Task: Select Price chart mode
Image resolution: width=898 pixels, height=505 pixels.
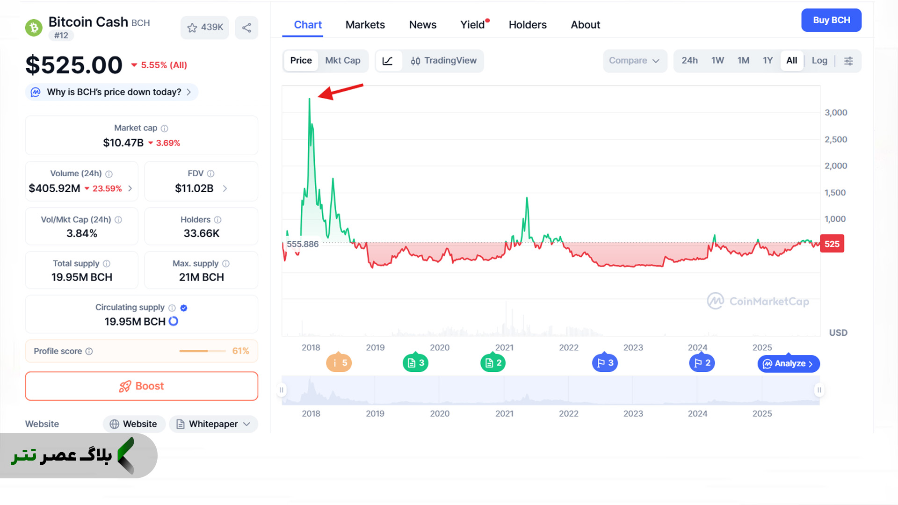Action: click(301, 61)
